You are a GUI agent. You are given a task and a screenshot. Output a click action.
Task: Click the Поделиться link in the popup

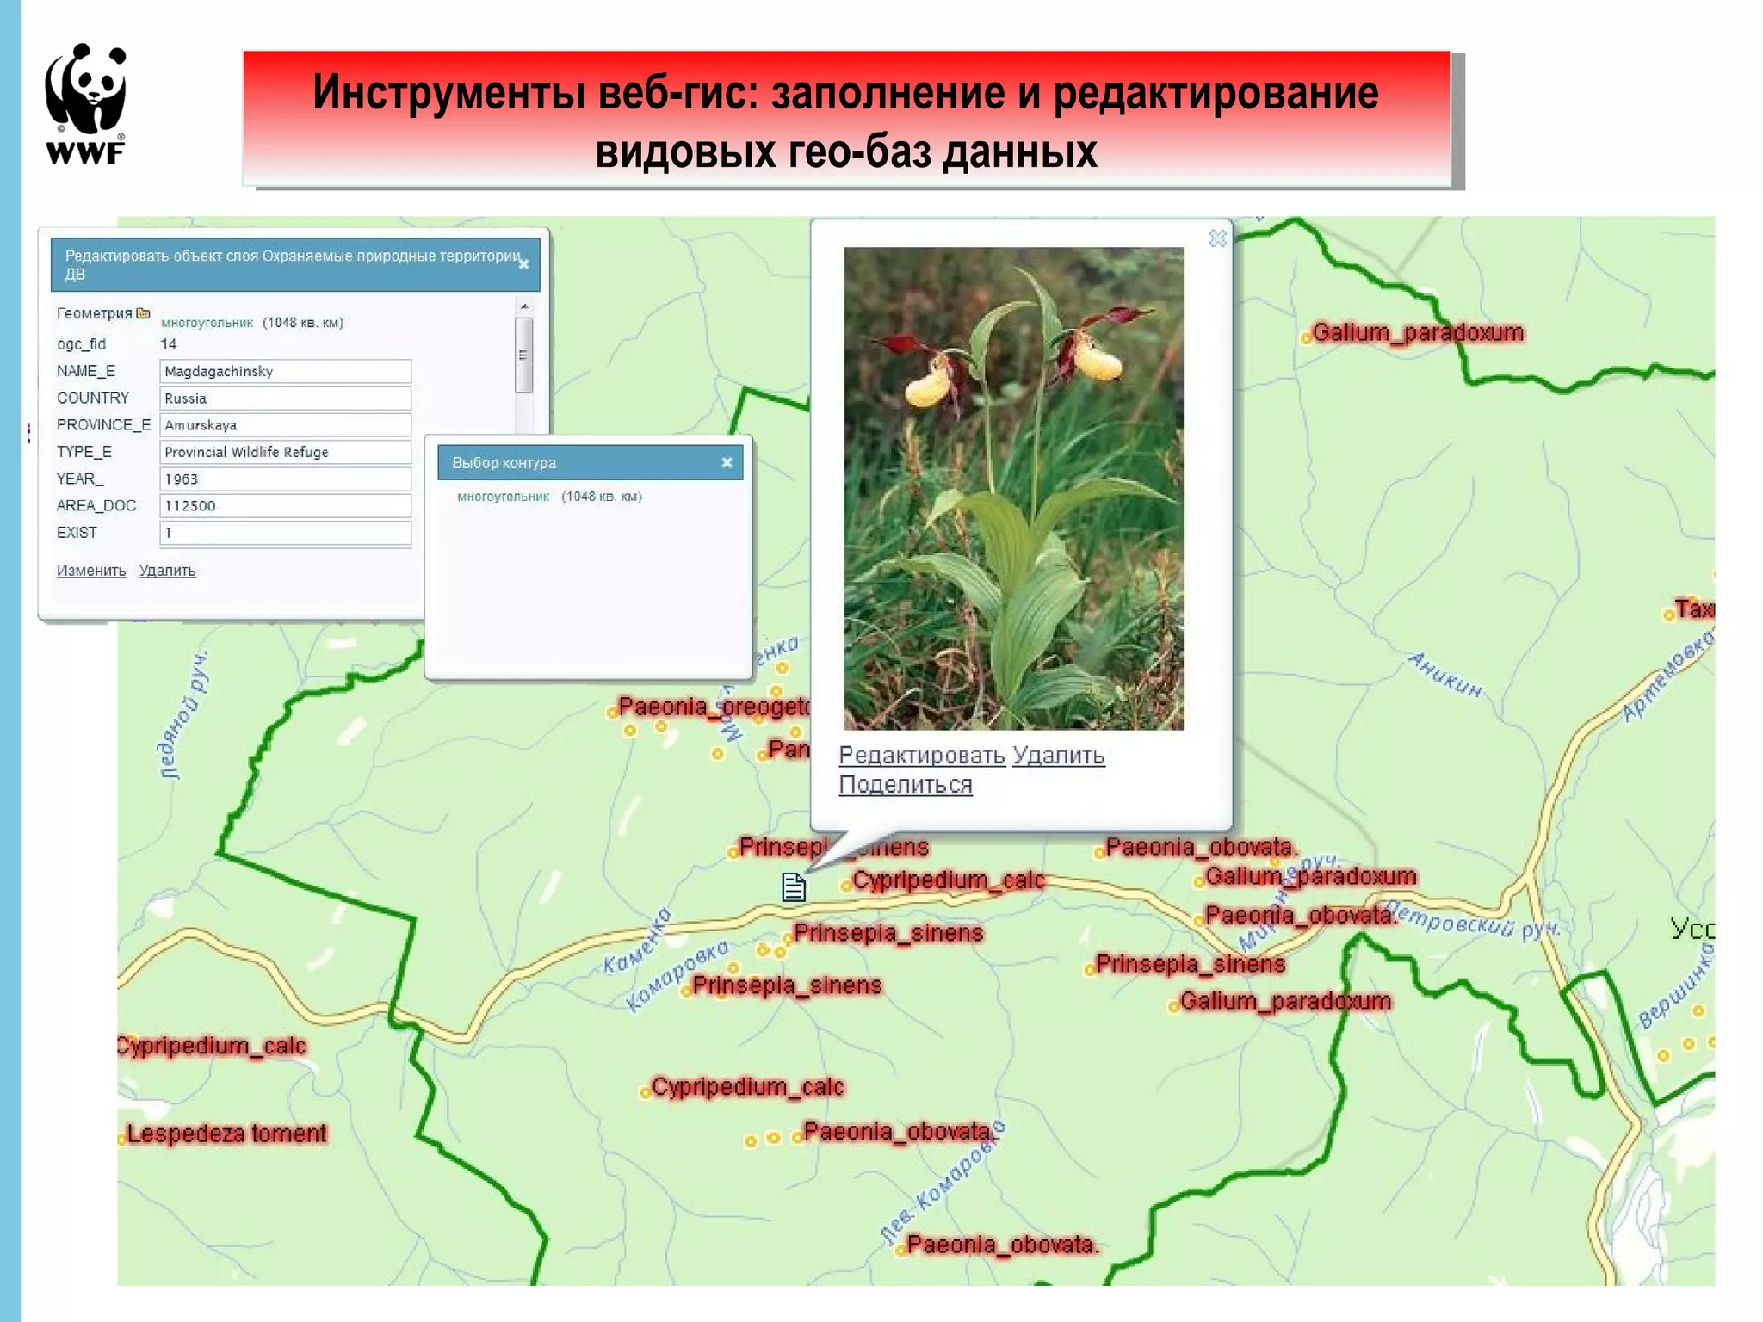point(905,785)
